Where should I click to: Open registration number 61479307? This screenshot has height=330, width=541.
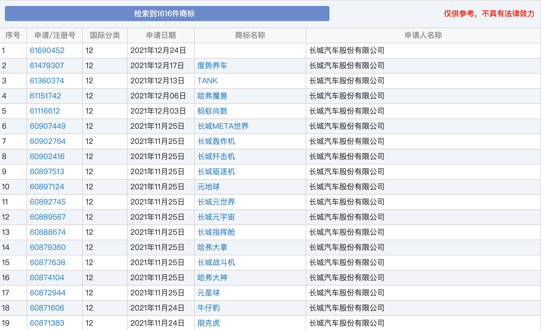coord(47,65)
